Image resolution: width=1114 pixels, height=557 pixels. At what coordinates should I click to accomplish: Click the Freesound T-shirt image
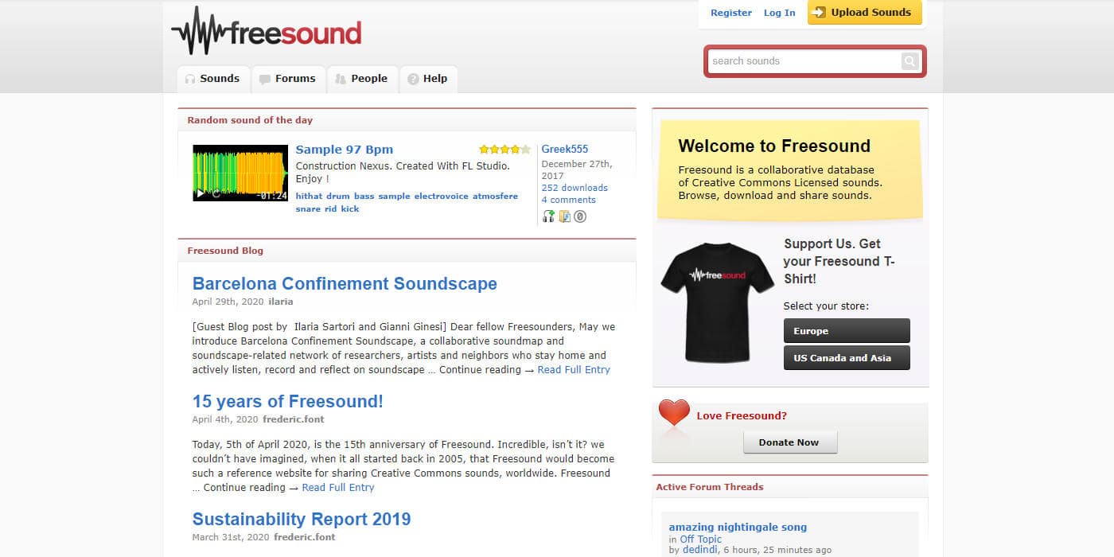pos(716,302)
